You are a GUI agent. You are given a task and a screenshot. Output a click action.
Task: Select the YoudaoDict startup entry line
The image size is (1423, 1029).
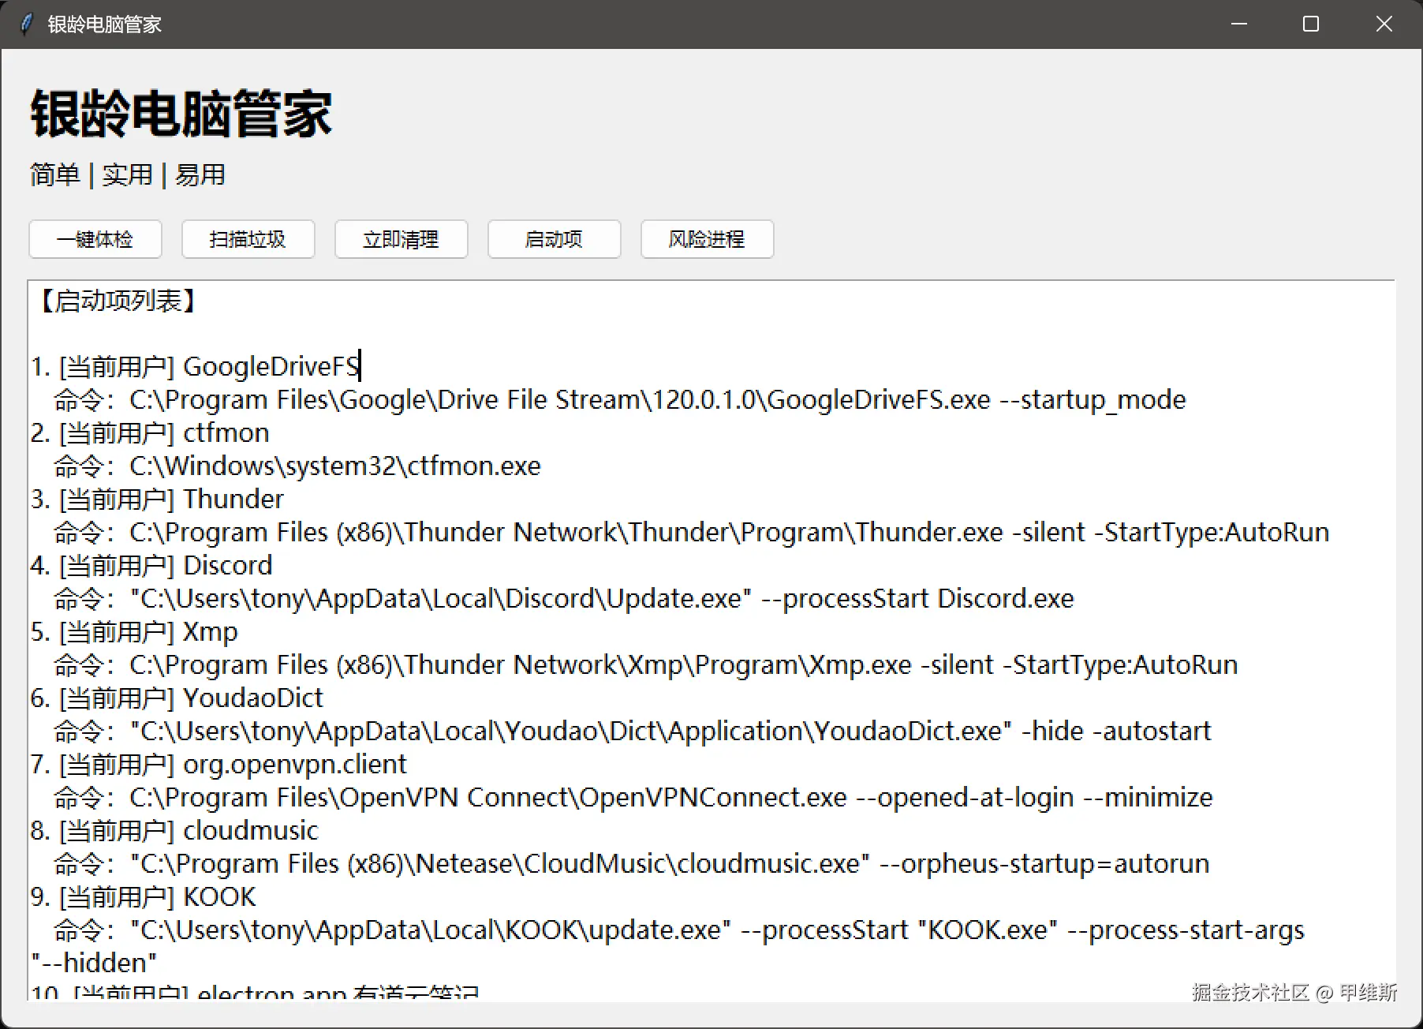[x=177, y=698]
